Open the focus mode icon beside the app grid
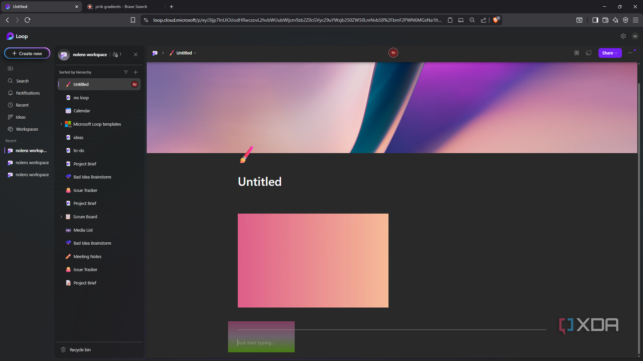Screen dimensions: 643x361 point(588,53)
